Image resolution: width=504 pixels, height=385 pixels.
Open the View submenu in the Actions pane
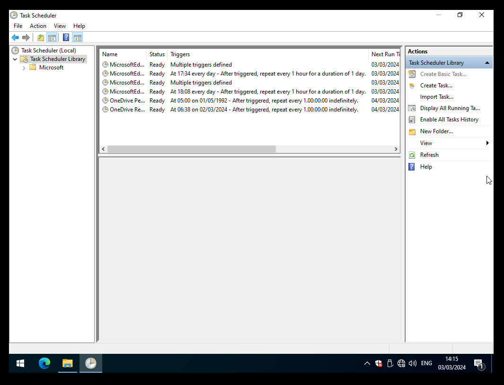click(x=426, y=143)
